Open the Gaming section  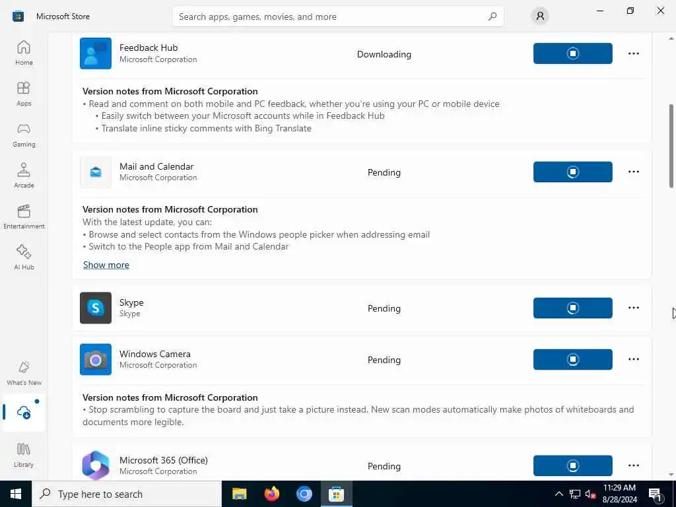24,135
